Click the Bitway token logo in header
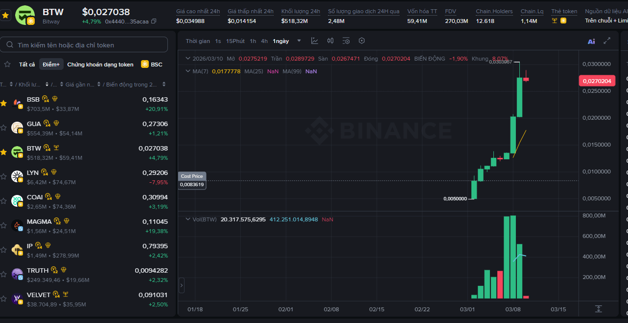 [25, 15]
